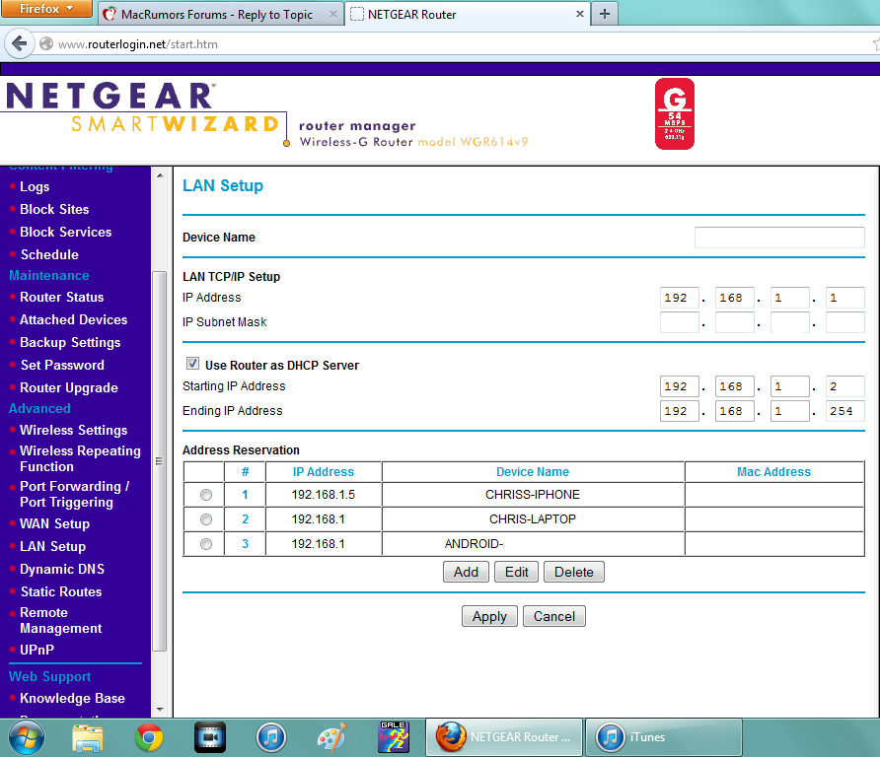Click the site identity globe icon
This screenshot has width=880, height=757.
(x=46, y=43)
